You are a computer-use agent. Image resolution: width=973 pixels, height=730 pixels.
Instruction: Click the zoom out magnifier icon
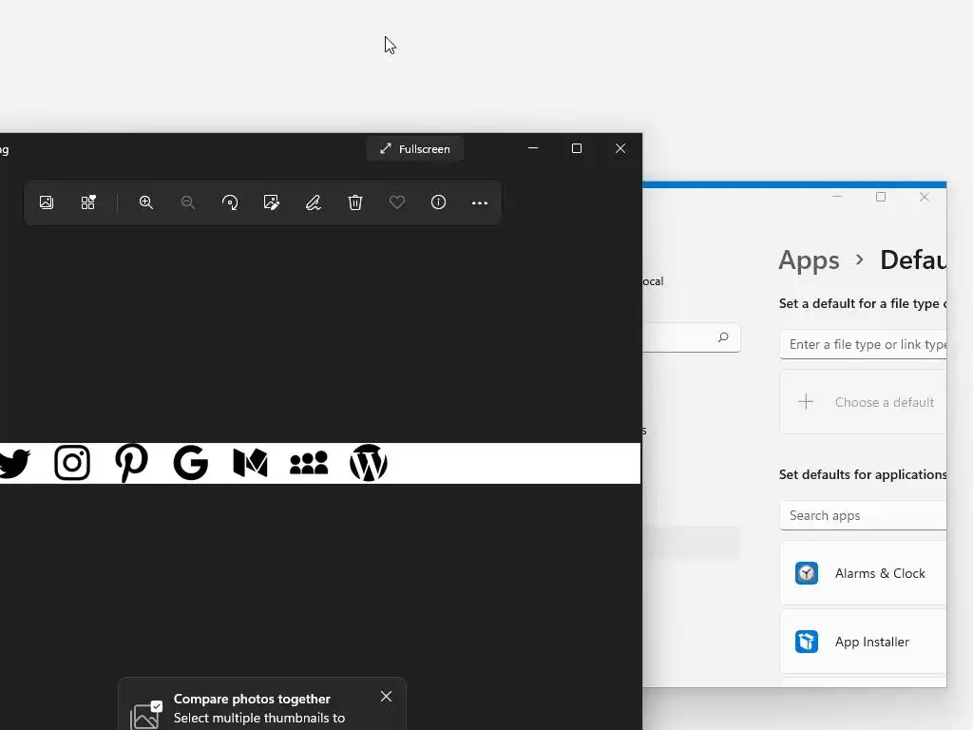point(188,202)
